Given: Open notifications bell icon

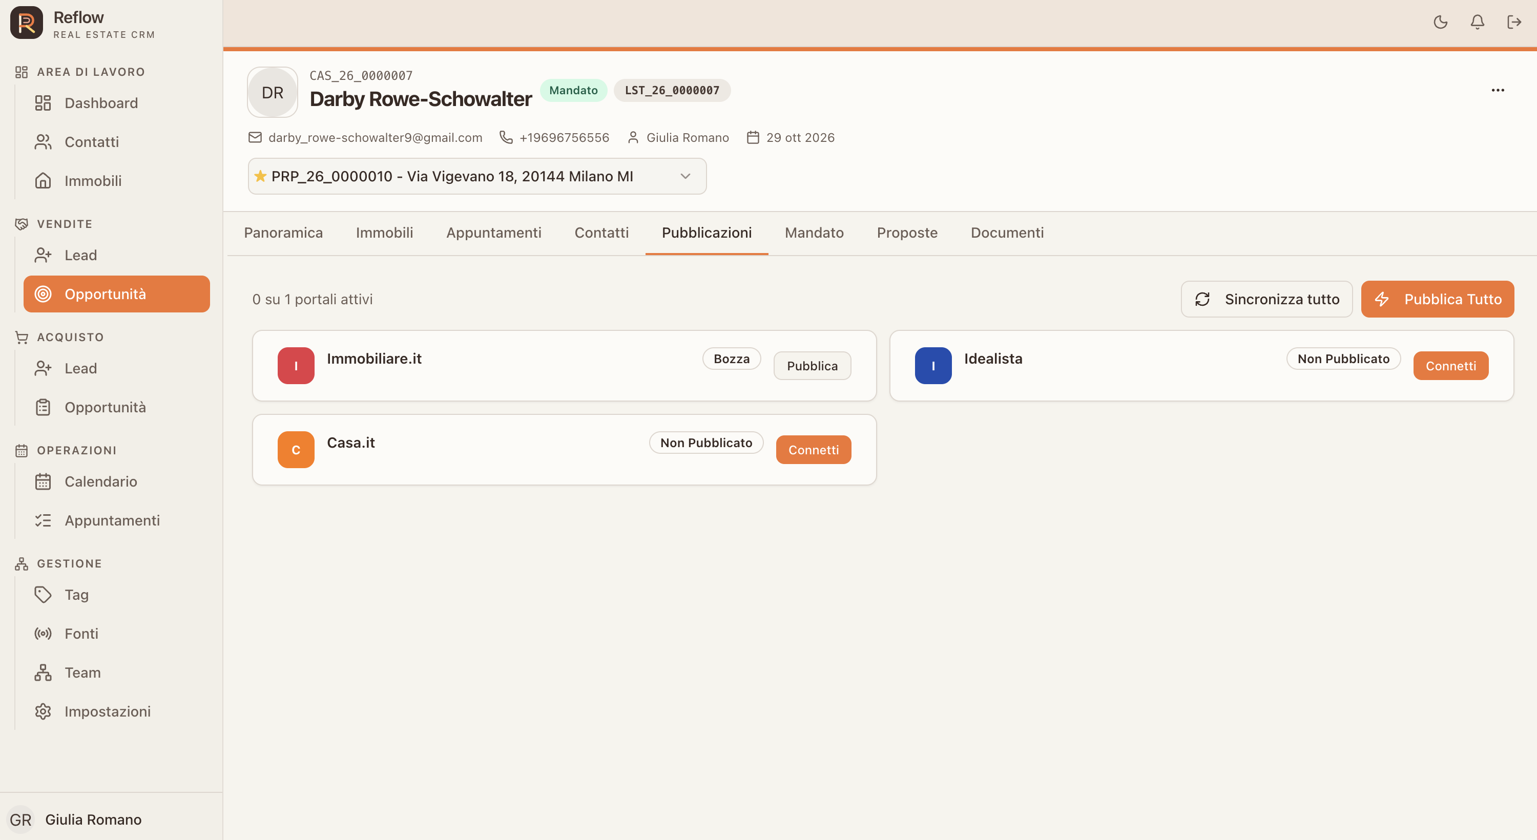Looking at the screenshot, I should (1478, 23).
